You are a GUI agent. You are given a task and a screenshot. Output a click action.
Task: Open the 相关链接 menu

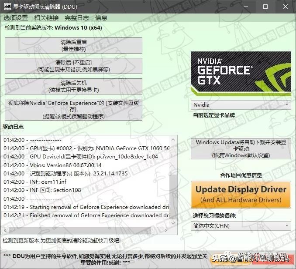(46, 18)
